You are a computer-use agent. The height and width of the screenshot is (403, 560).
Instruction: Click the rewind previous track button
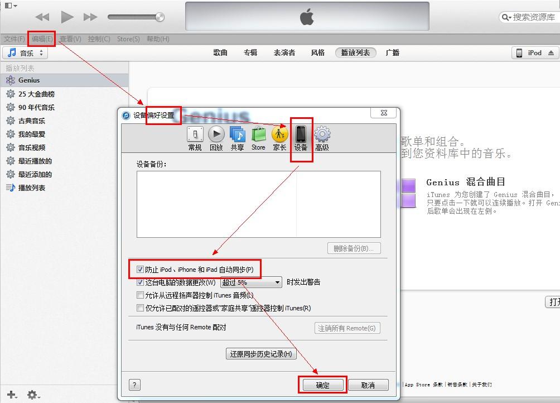point(42,17)
